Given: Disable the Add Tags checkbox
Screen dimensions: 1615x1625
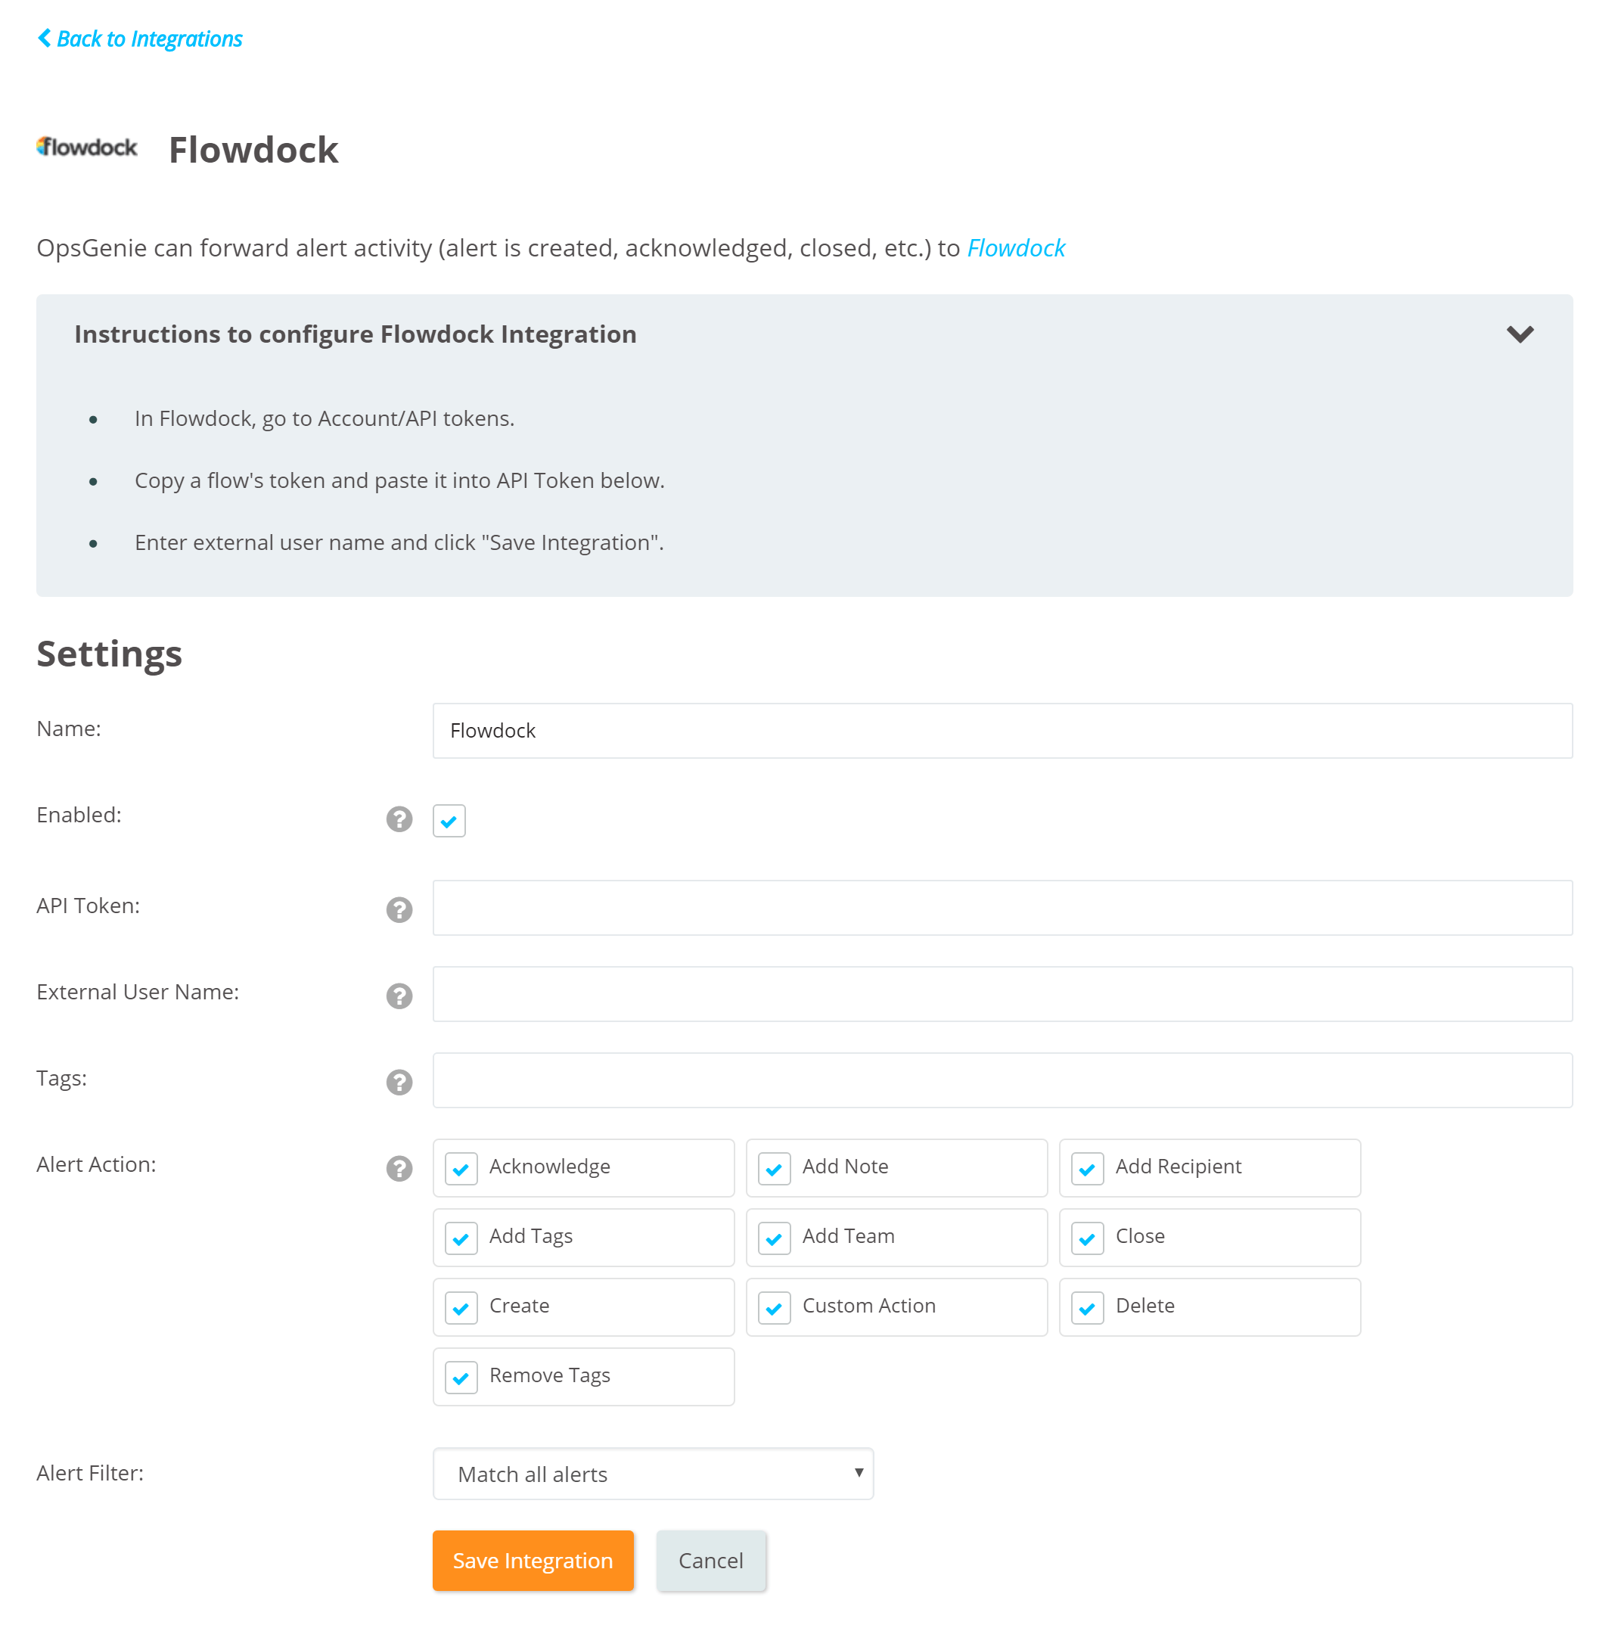Looking at the screenshot, I should coord(463,1236).
